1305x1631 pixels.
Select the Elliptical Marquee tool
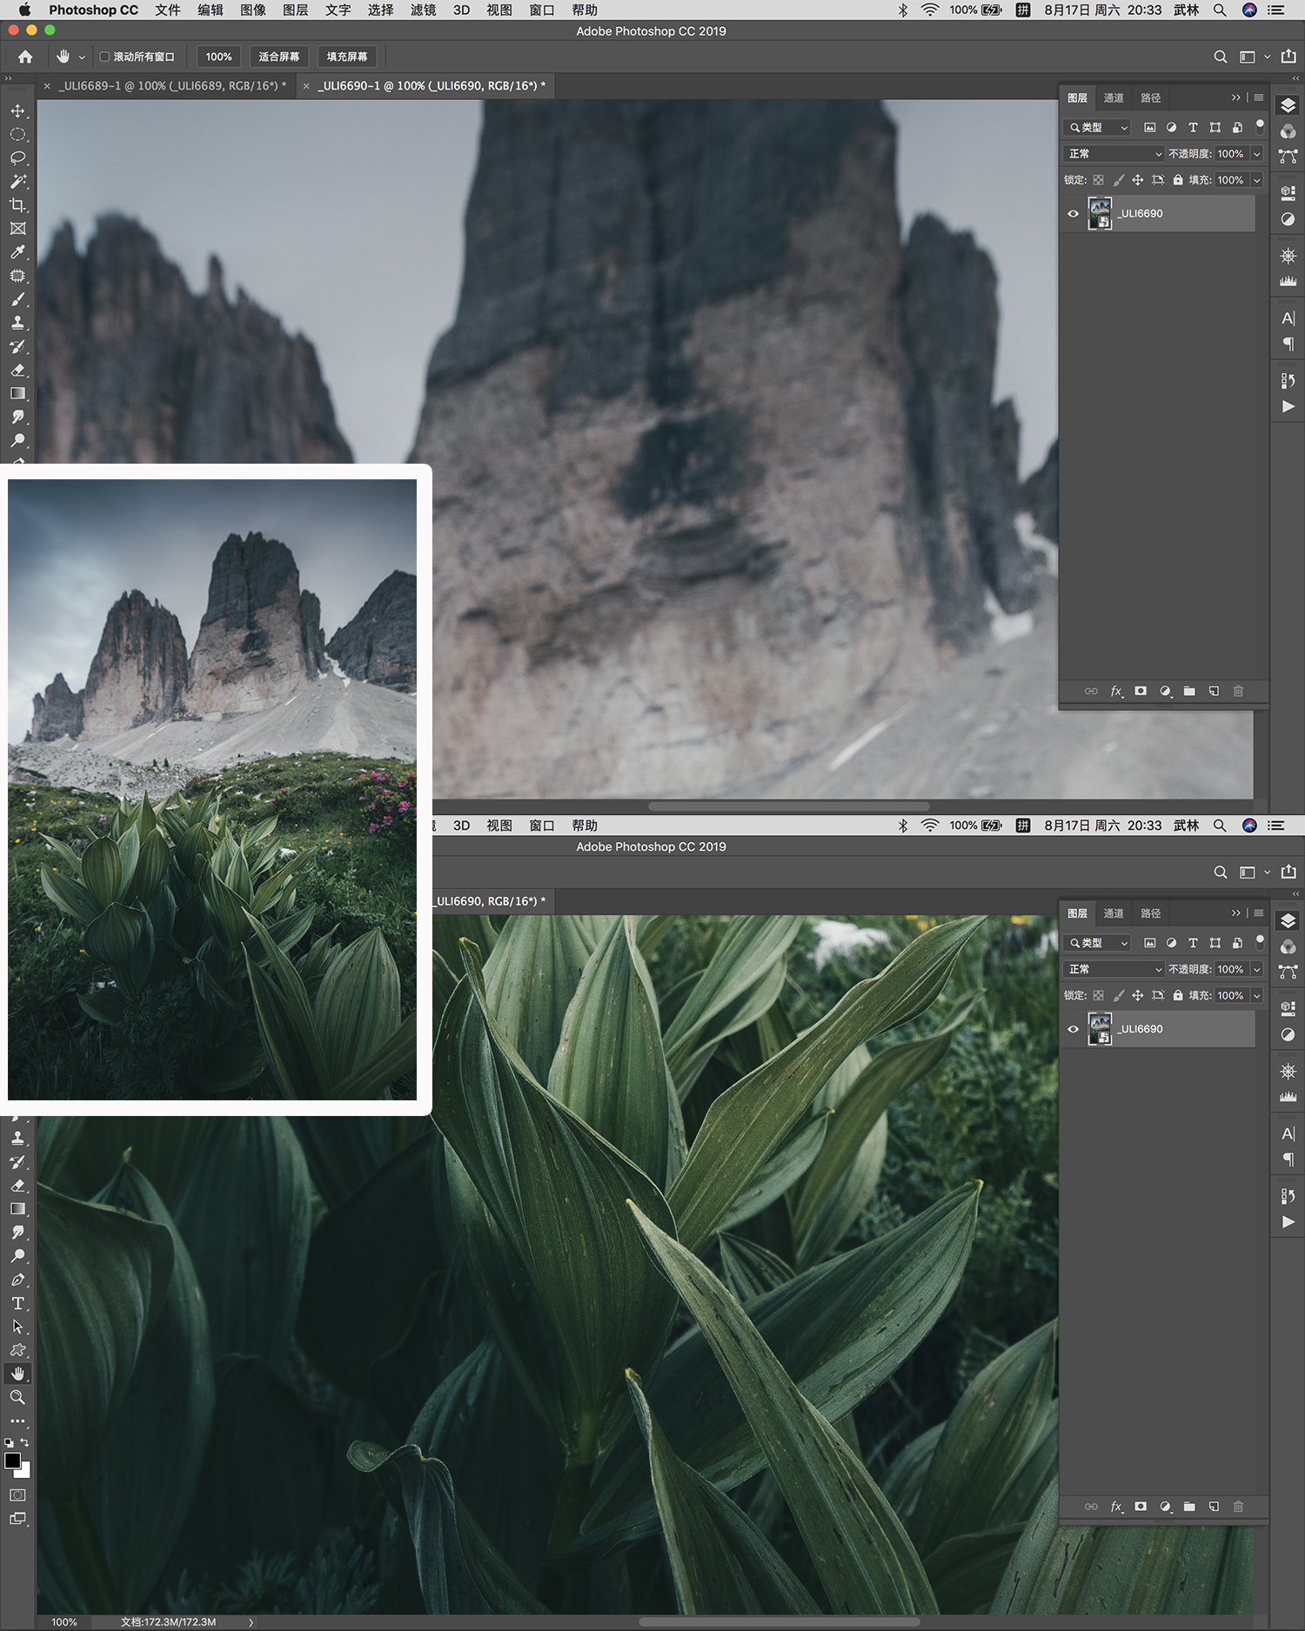(x=17, y=135)
